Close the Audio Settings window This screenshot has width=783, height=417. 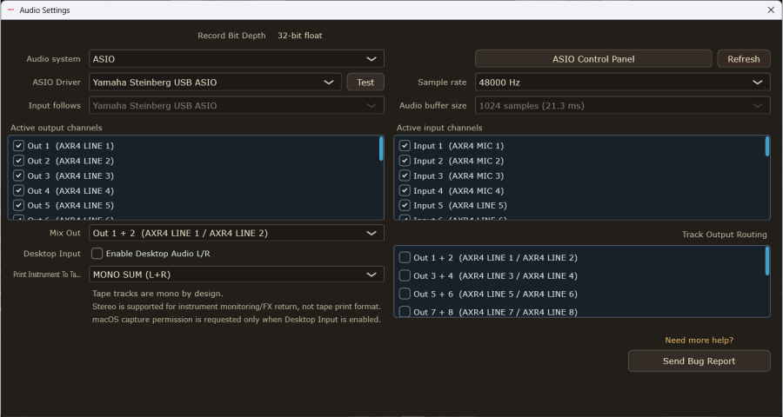(771, 10)
